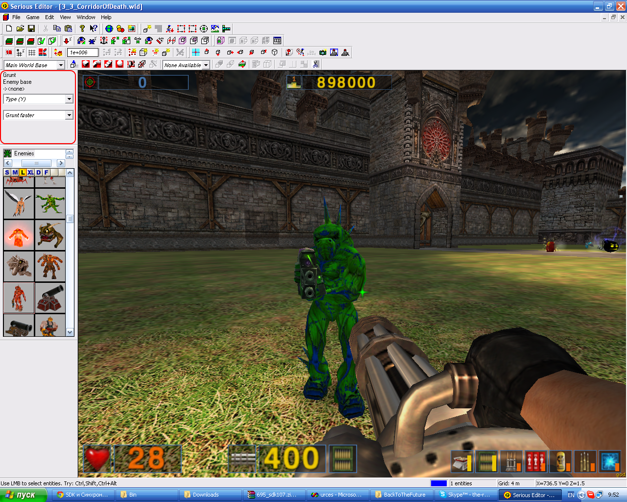The image size is (627, 502).
Task: Click the New document icon
Action: tap(9, 28)
